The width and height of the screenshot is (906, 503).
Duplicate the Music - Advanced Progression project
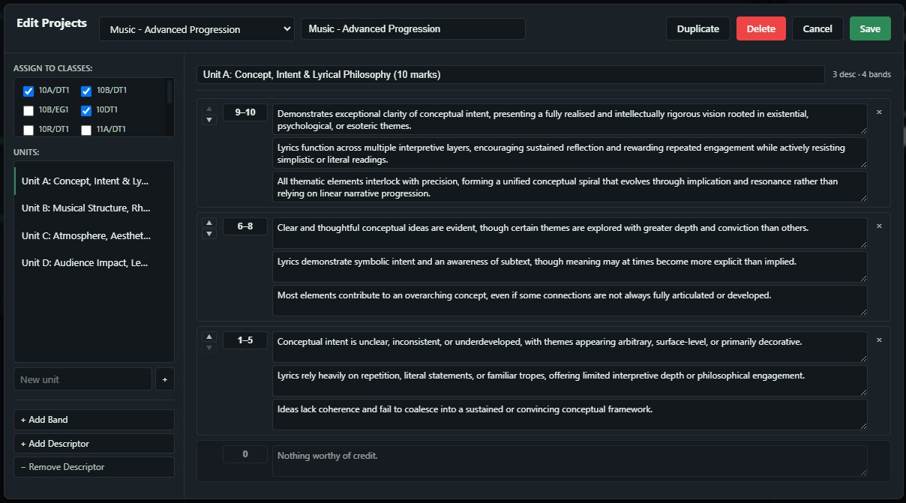pyautogui.click(x=697, y=28)
